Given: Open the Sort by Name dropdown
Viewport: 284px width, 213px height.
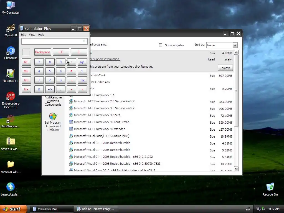Looking at the screenshot, I should pyautogui.click(x=235, y=45).
